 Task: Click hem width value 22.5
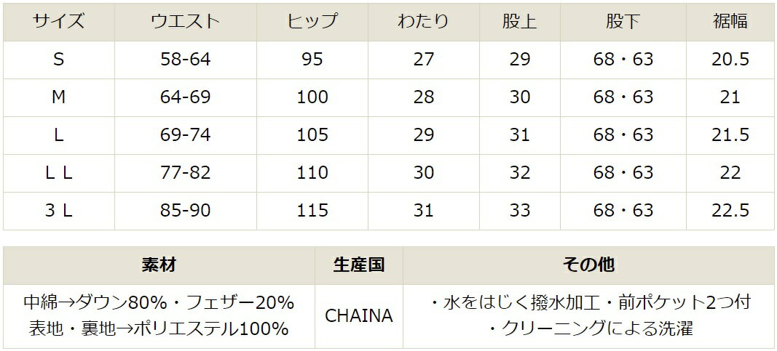pyautogui.click(x=730, y=211)
